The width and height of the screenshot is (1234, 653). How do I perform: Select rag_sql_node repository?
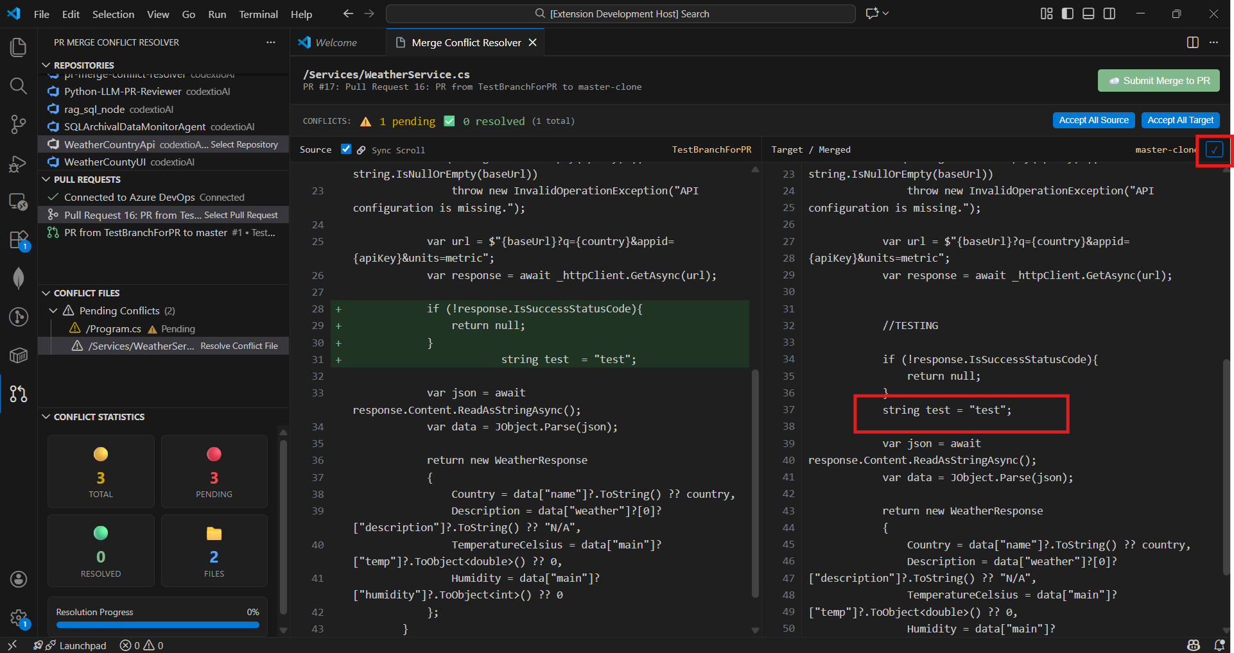pyautogui.click(x=164, y=109)
